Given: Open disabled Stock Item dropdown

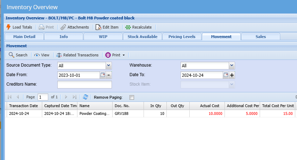Looking at the screenshot, I should coord(232,85).
